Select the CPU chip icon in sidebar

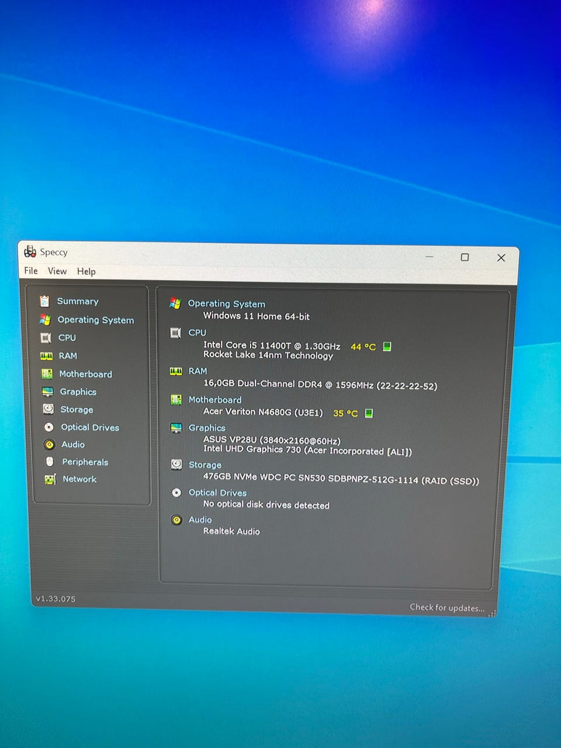(x=46, y=338)
